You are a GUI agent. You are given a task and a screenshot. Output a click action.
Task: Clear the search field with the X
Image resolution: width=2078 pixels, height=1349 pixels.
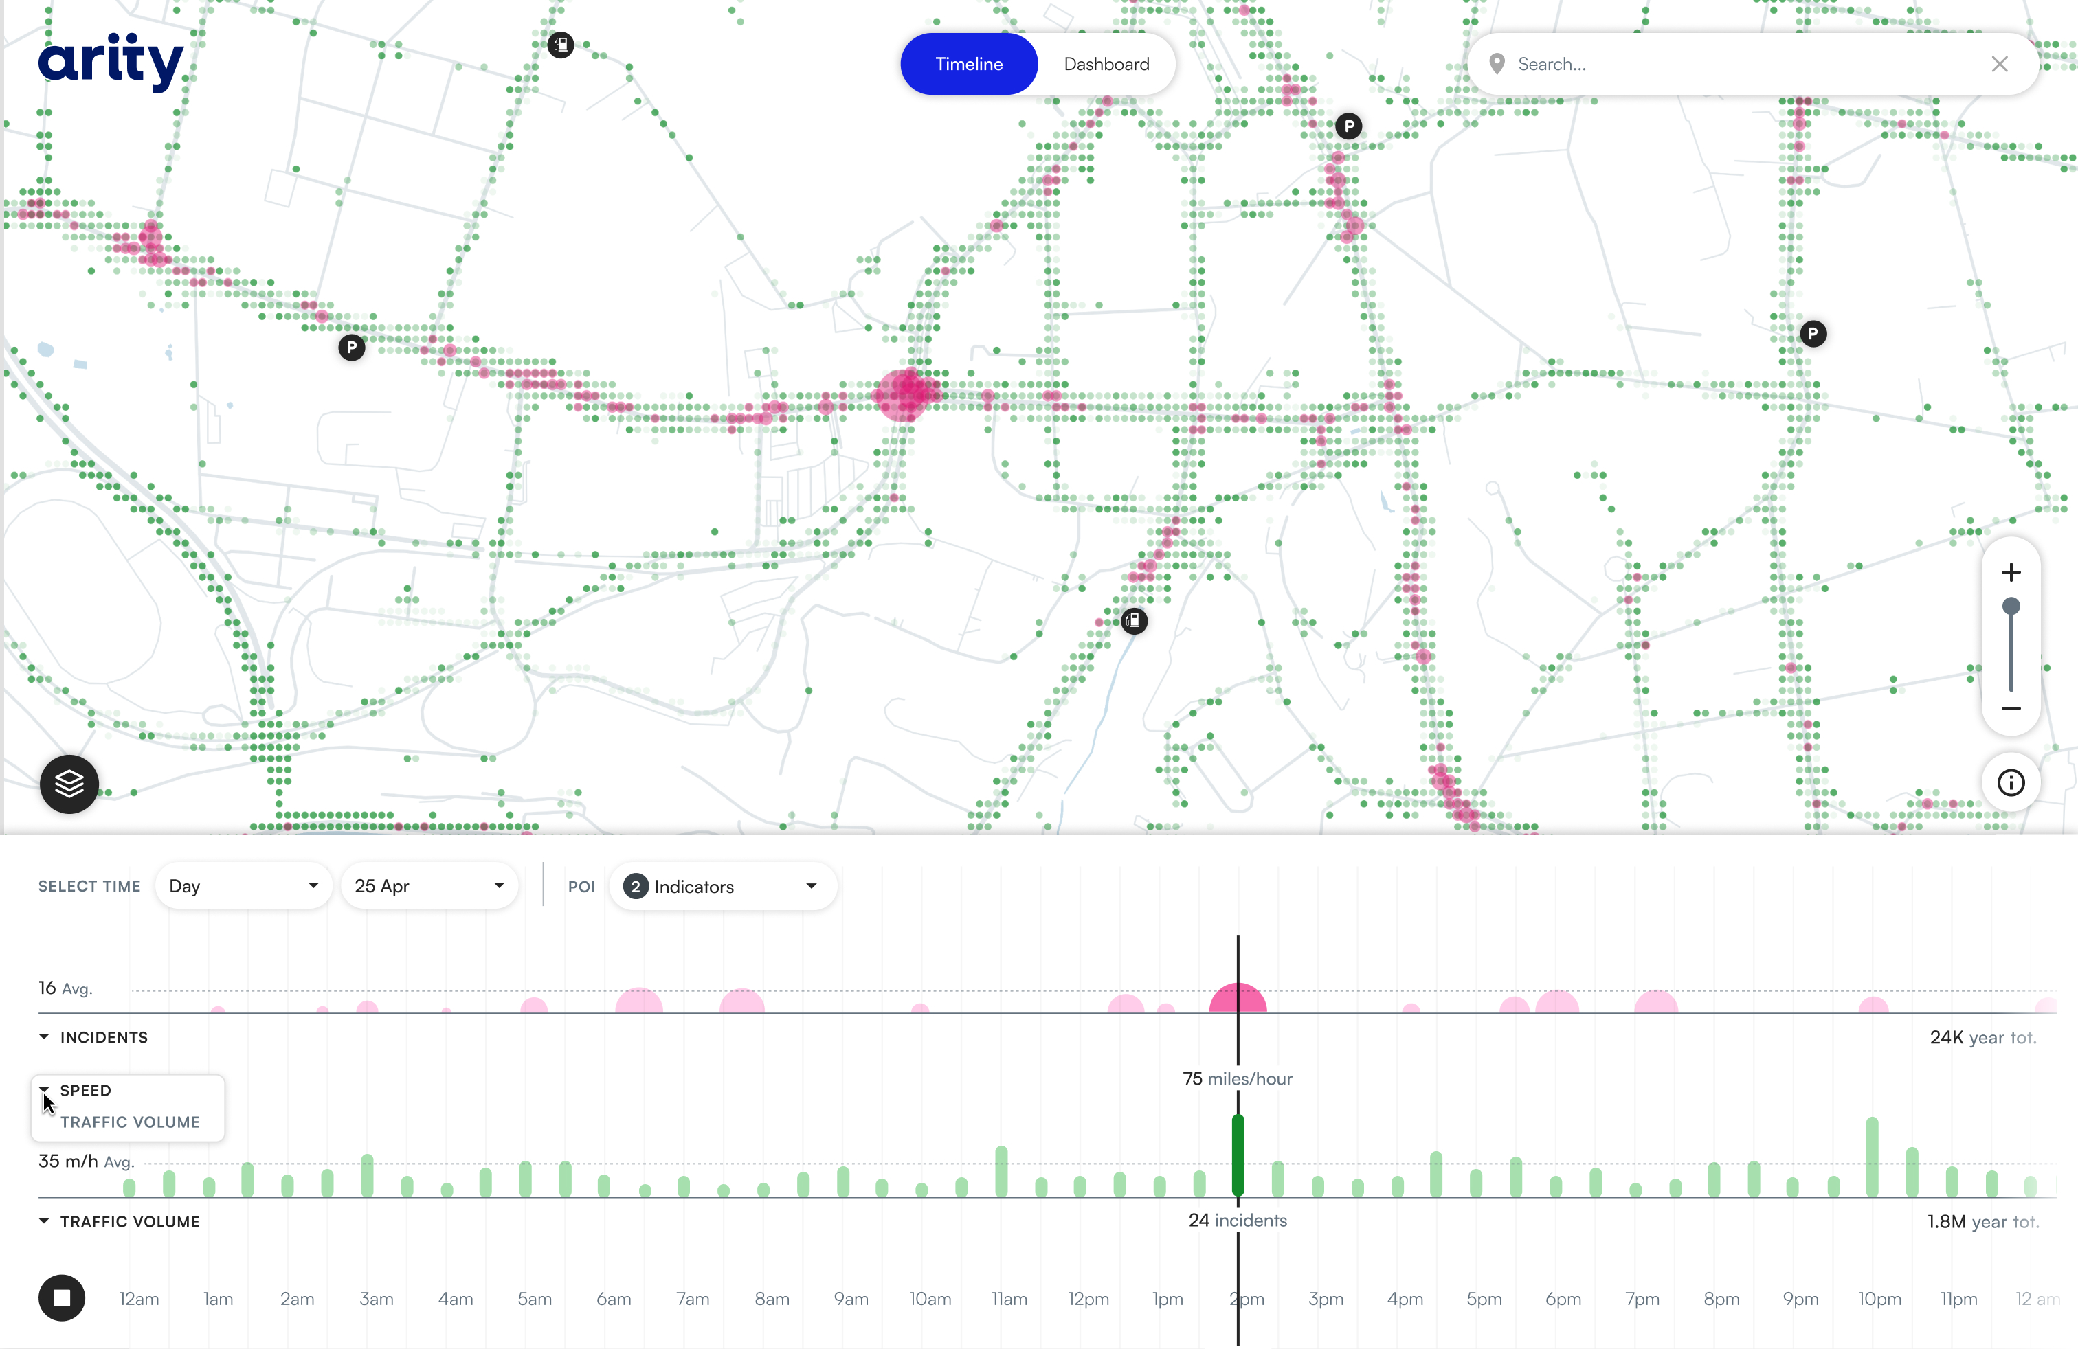coord(2000,64)
